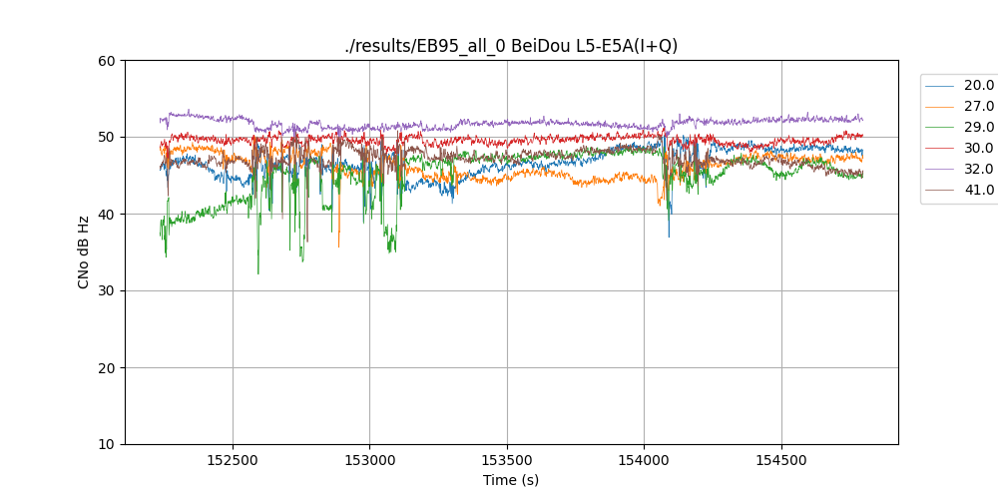Click the orange legend line for 27.0
The width and height of the screenshot is (998, 499).
939,107
